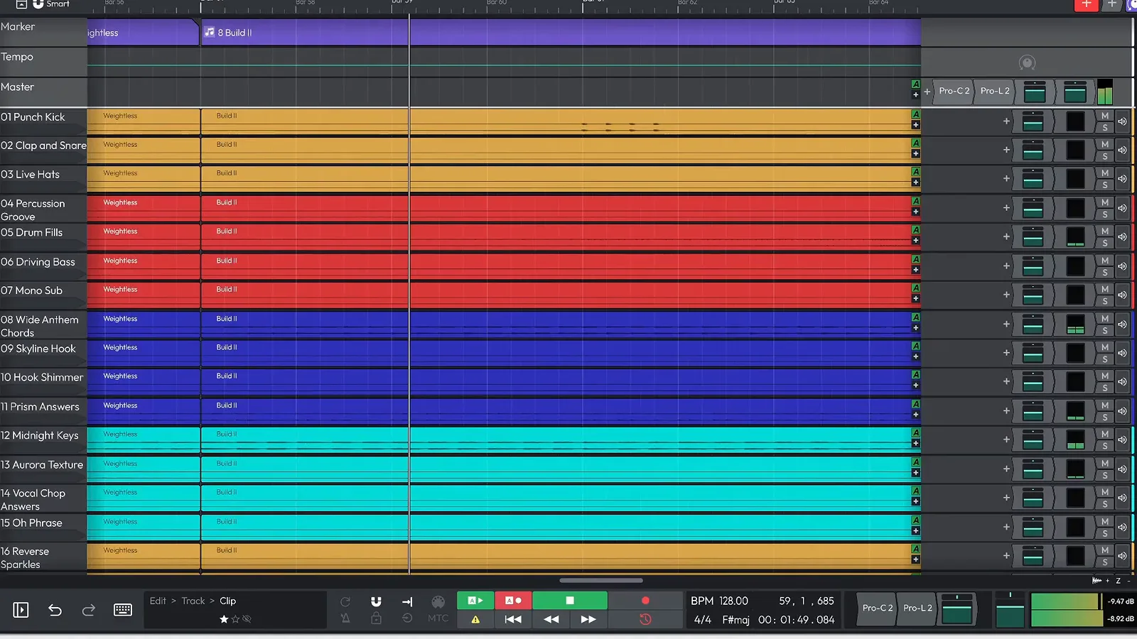Click the favorite star icon under Clip
This screenshot has height=639, width=1137.
pyautogui.click(x=224, y=619)
